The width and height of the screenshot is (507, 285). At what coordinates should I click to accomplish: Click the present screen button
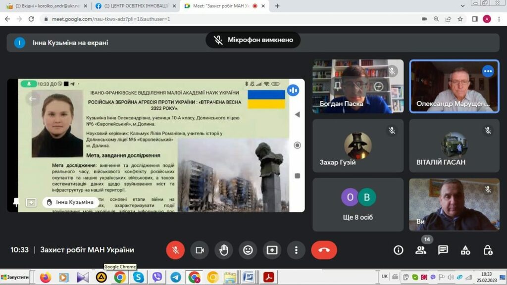(272, 250)
